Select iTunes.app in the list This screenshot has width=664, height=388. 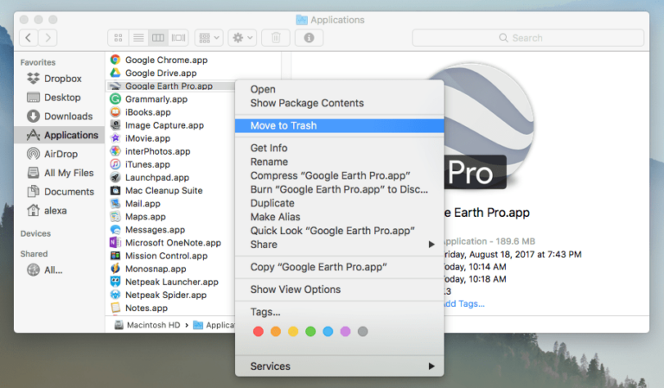147,164
